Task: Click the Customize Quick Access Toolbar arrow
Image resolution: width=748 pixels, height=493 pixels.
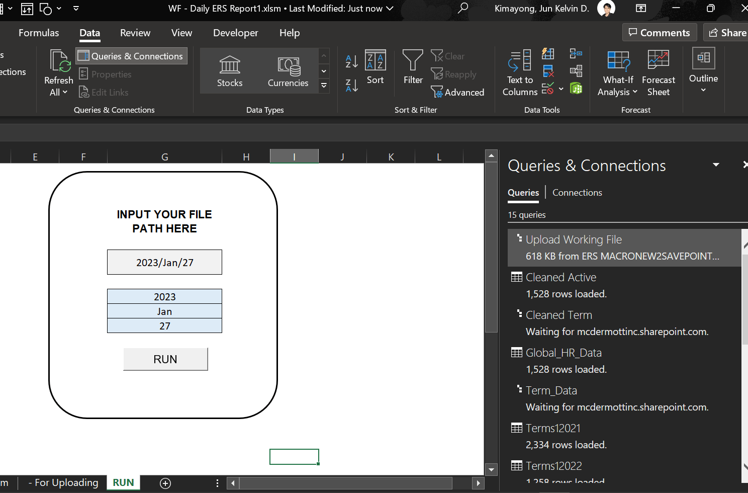Action: click(76, 8)
